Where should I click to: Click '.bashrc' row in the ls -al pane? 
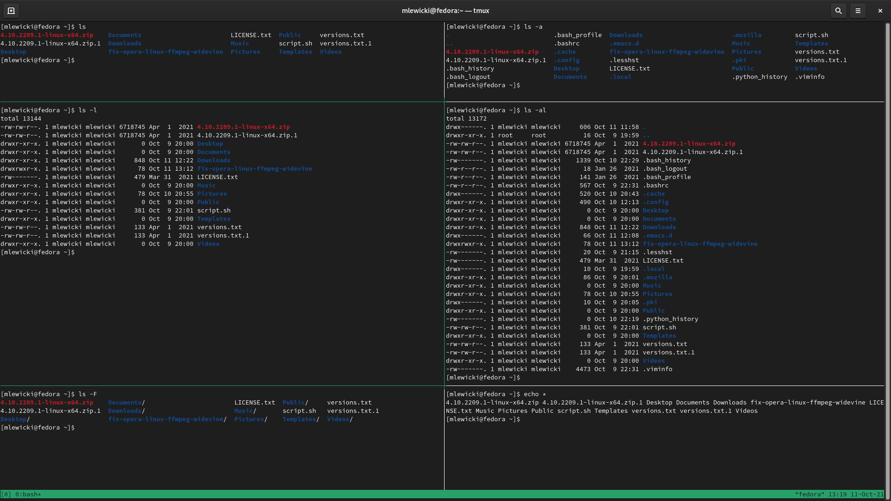pos(557,186)
